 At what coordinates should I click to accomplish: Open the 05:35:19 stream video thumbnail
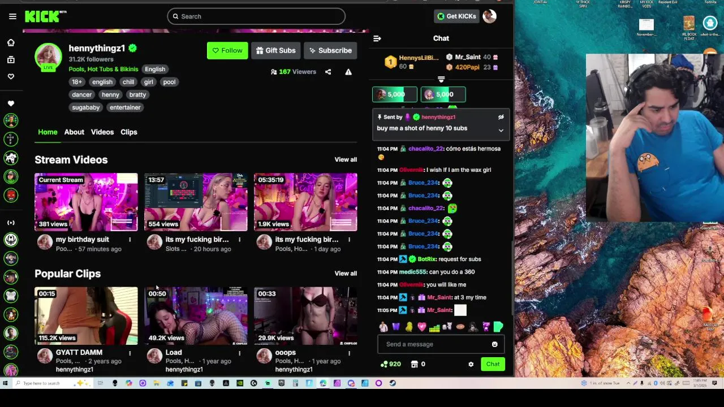coord(305,202)
